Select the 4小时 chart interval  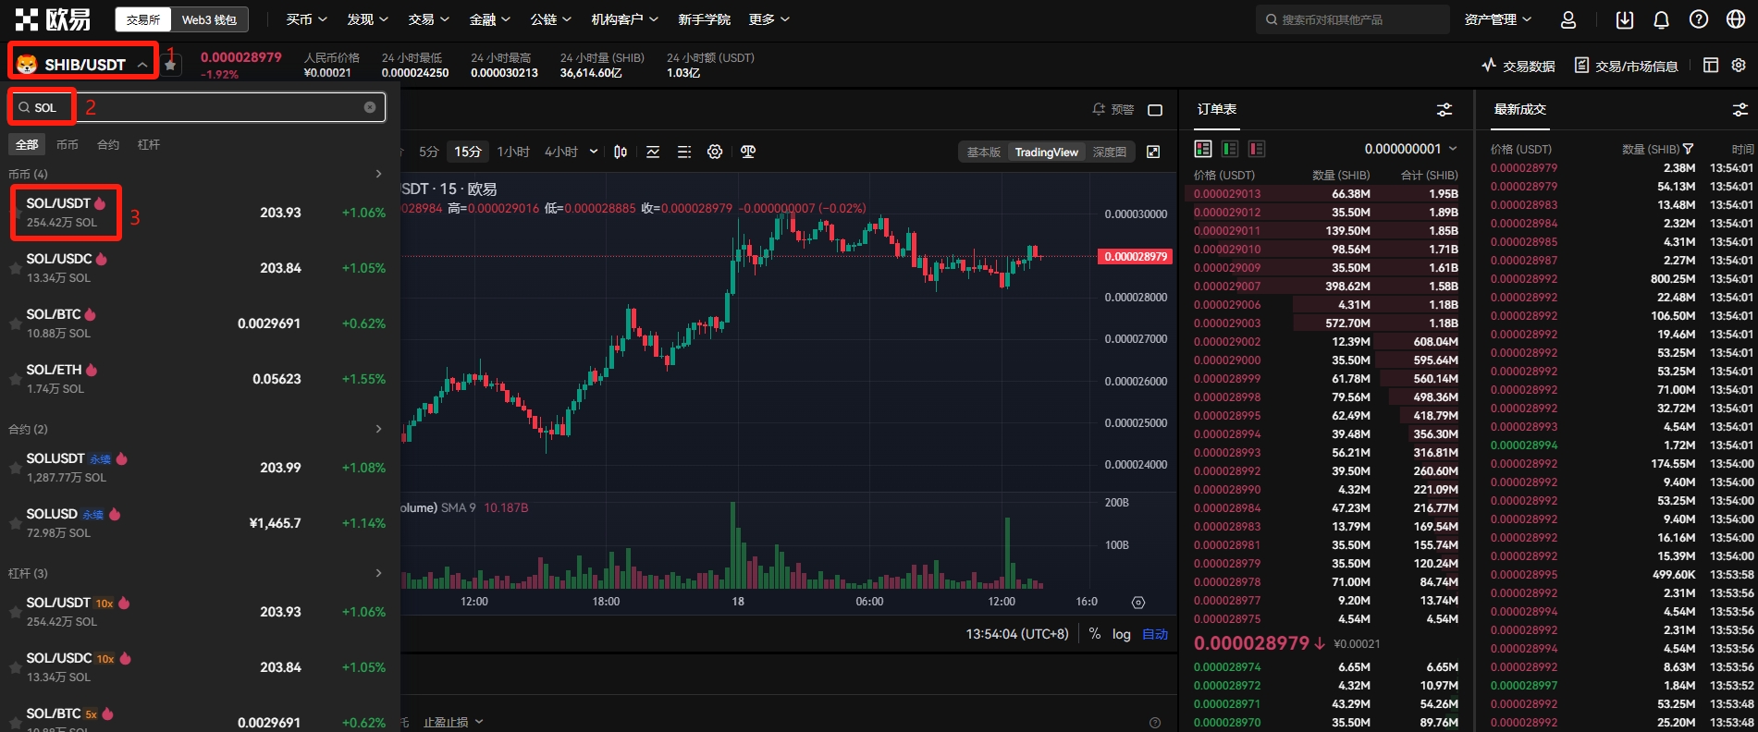[x=561, y=152]
